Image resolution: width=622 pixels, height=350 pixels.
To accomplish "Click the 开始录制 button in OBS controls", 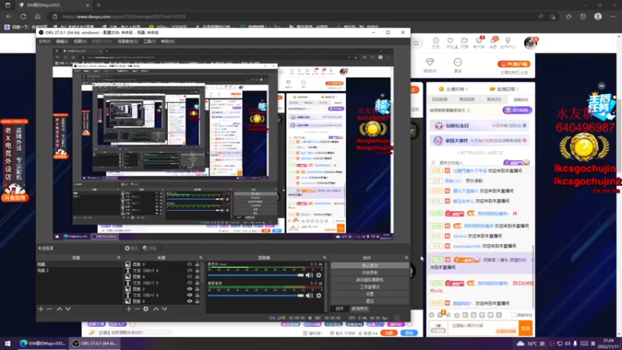I will click(370, 273).
